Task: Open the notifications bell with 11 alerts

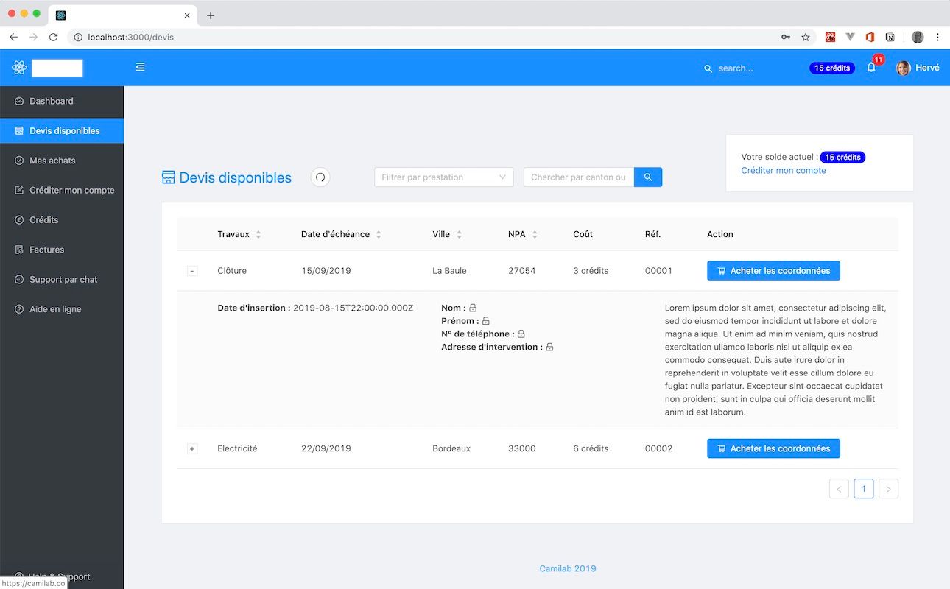Action: click(871, 68)
